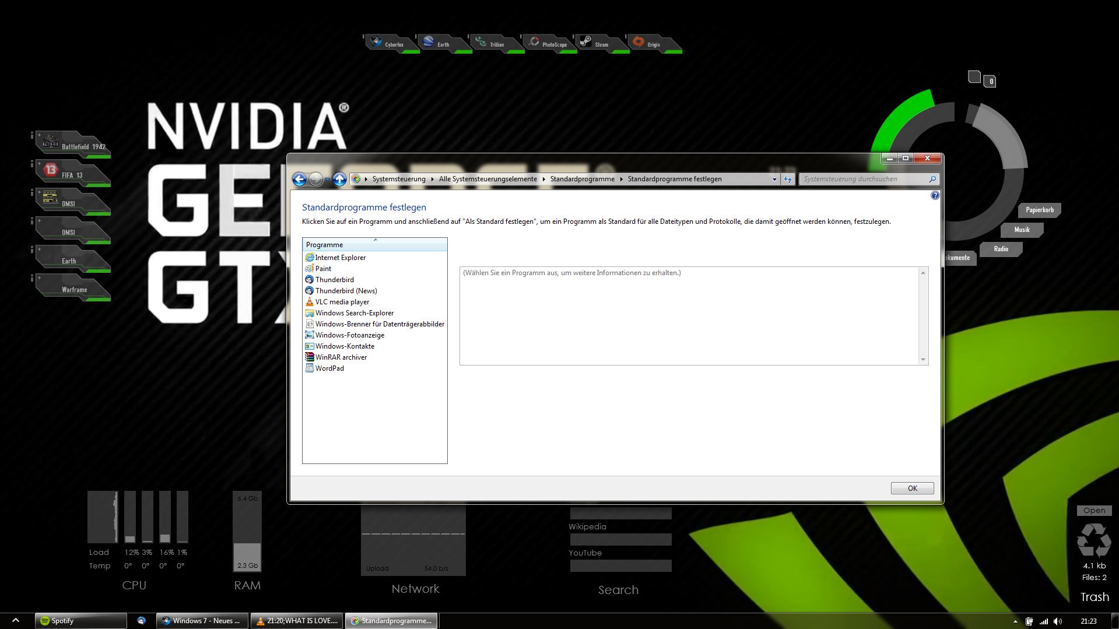The width and height of the screenshot is (1119, 629).
Task: Show hidden system tray icons arrow
Action: click(1015, 621)
